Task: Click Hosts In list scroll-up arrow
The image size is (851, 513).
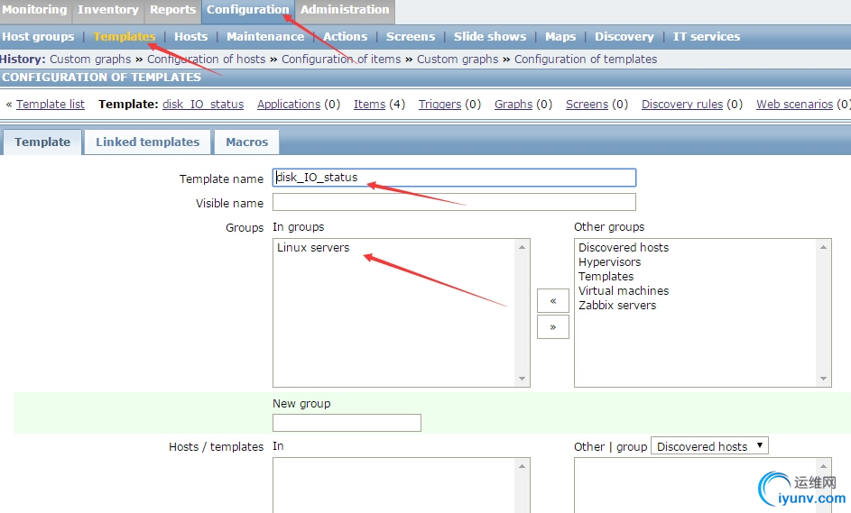Action: pyautogui.click(x=523, y=466)
